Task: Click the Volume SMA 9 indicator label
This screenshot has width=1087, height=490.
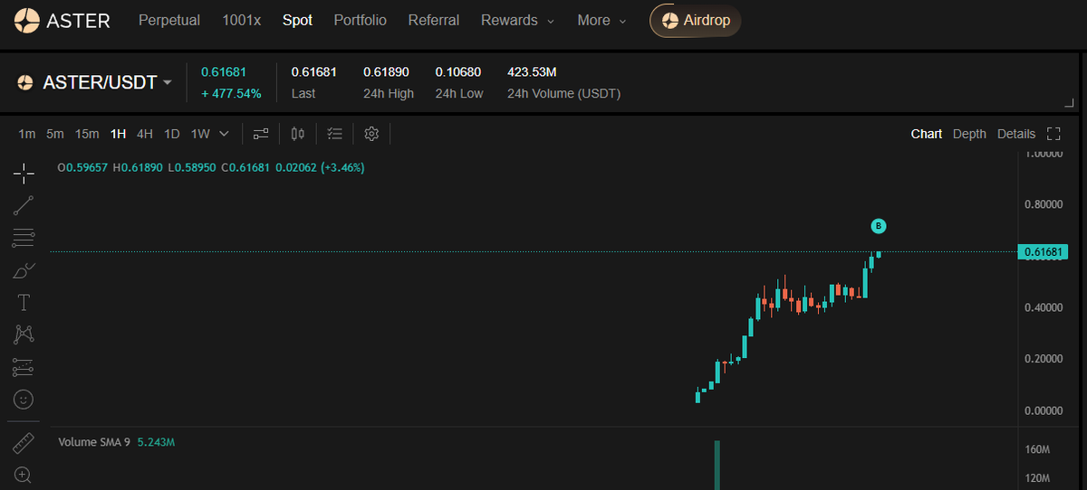Action: coord(94,443)
